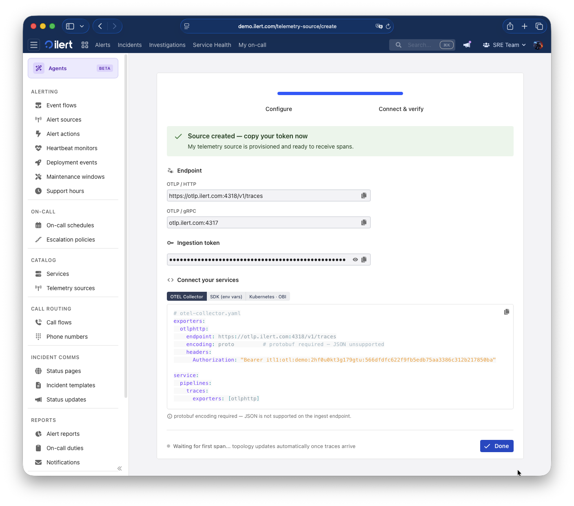Open the announcements megaphone icon
574x506 pixels.
point(467,45)
